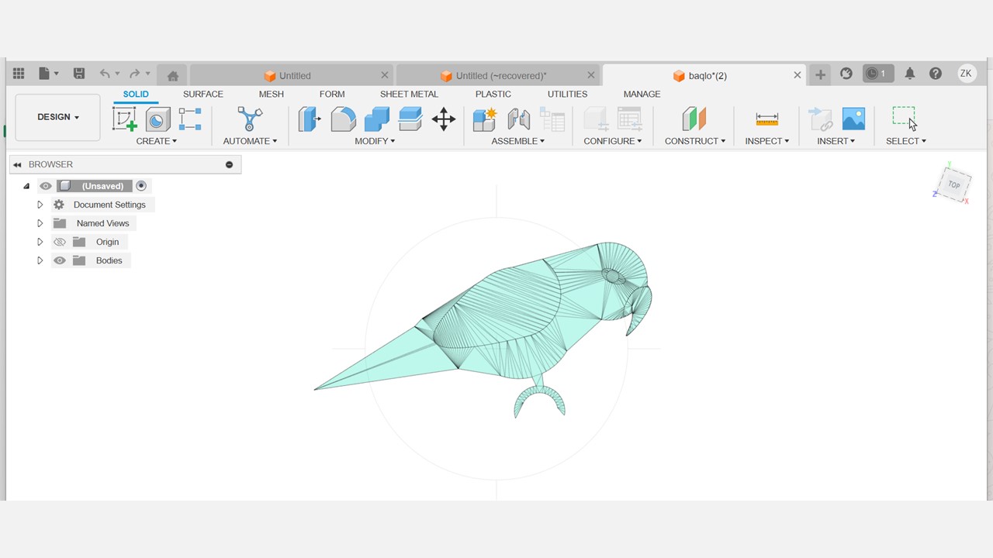Open the ZK user profile menu
The image size is (993, 558).
(966, 74)
